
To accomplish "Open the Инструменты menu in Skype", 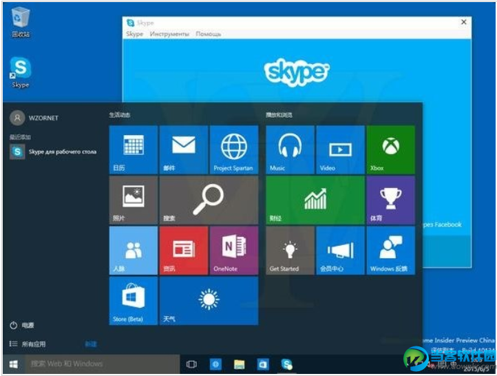I will point(169,34).
